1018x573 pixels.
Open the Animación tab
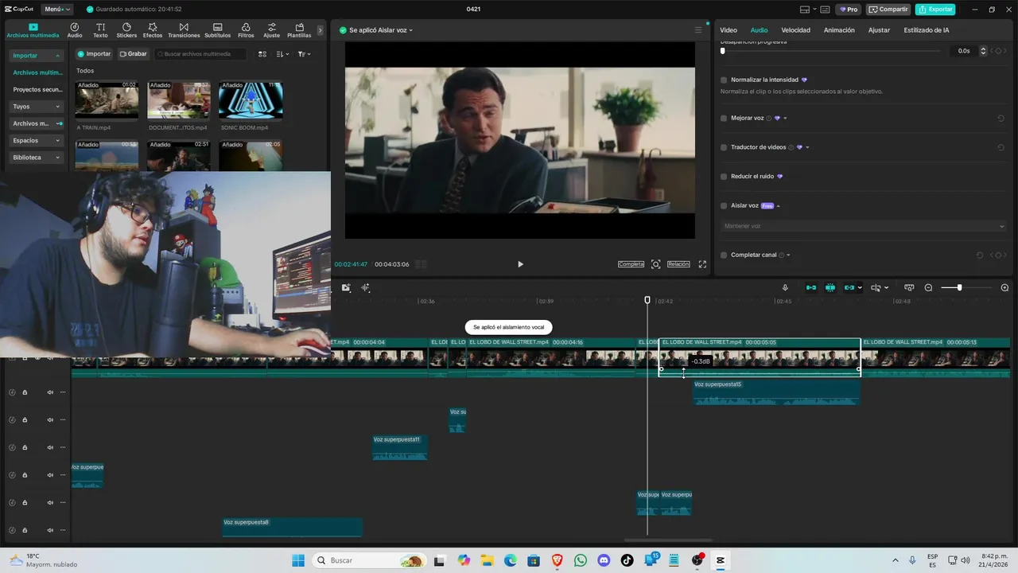click(x=839, y=30)
